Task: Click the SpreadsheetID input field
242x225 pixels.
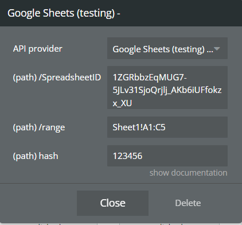Action: coord(167,88)
